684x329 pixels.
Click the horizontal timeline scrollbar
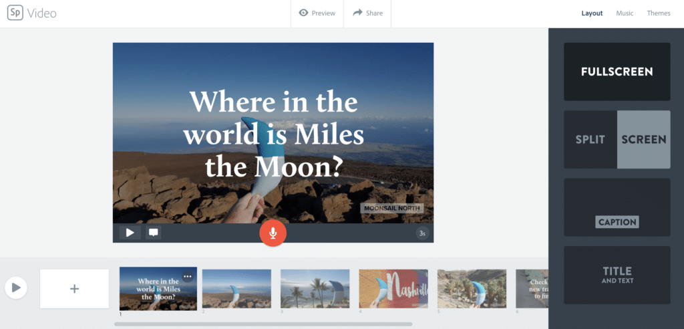[x=263, y=324]
